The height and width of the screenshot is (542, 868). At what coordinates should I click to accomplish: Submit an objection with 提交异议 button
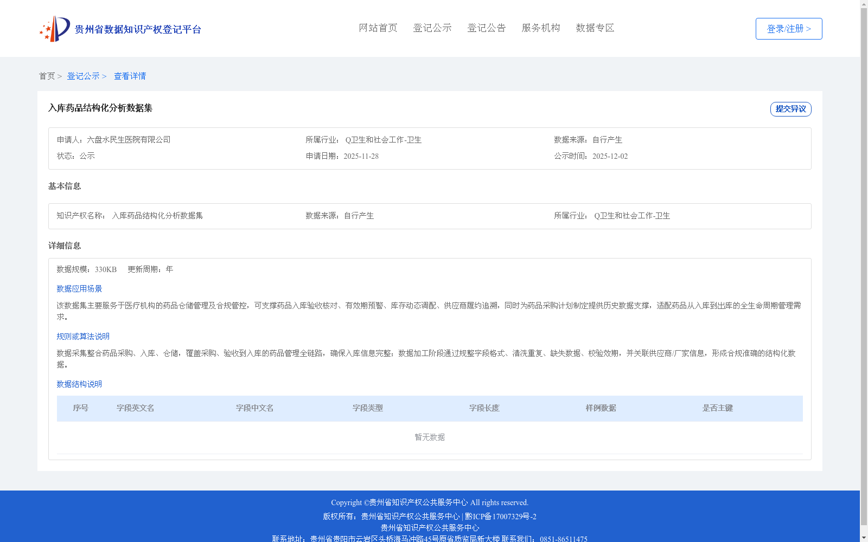tap(791, 109)
